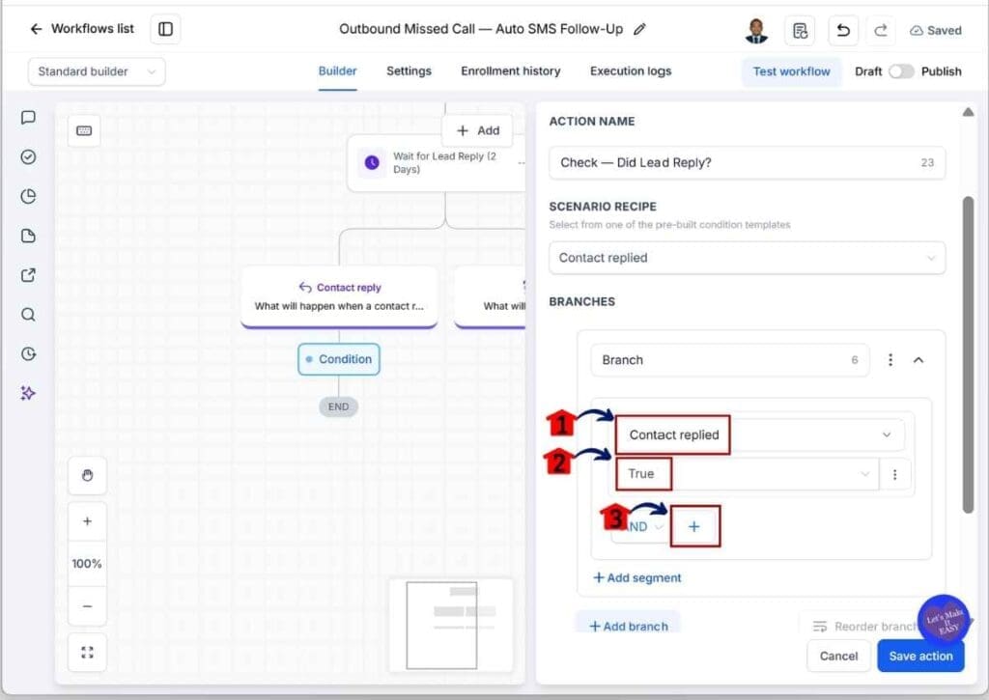Switch to the Settings tab
Viewport: 989px width, 700px height.
409,71
